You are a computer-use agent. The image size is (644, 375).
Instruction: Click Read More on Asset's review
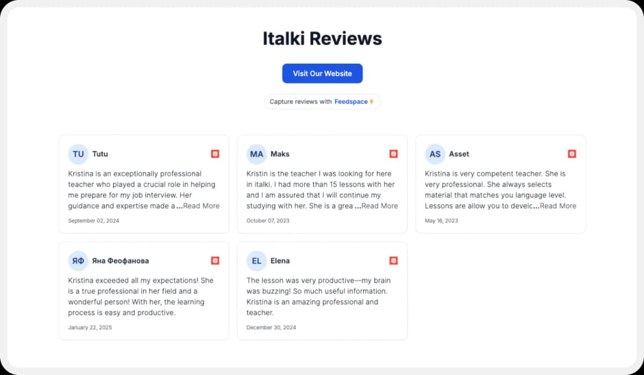(x=558, y=206)
